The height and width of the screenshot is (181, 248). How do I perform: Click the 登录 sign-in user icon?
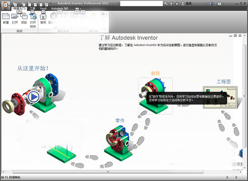tap(183, 3)
